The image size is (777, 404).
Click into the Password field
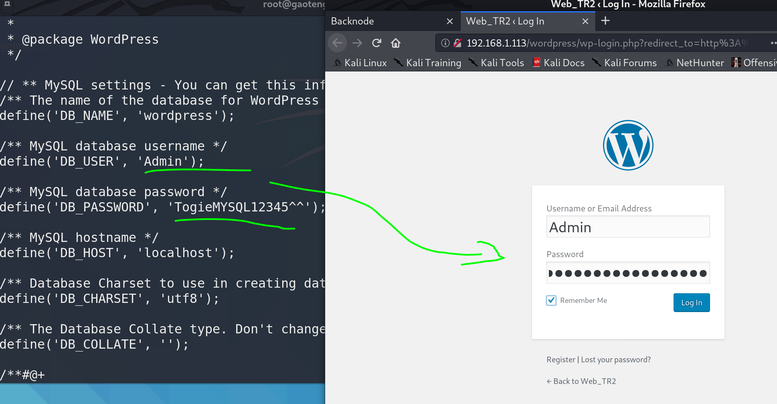tap(628, 273)
